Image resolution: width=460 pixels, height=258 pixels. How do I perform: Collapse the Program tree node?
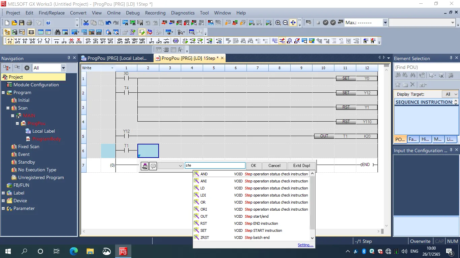coord(3,92)
